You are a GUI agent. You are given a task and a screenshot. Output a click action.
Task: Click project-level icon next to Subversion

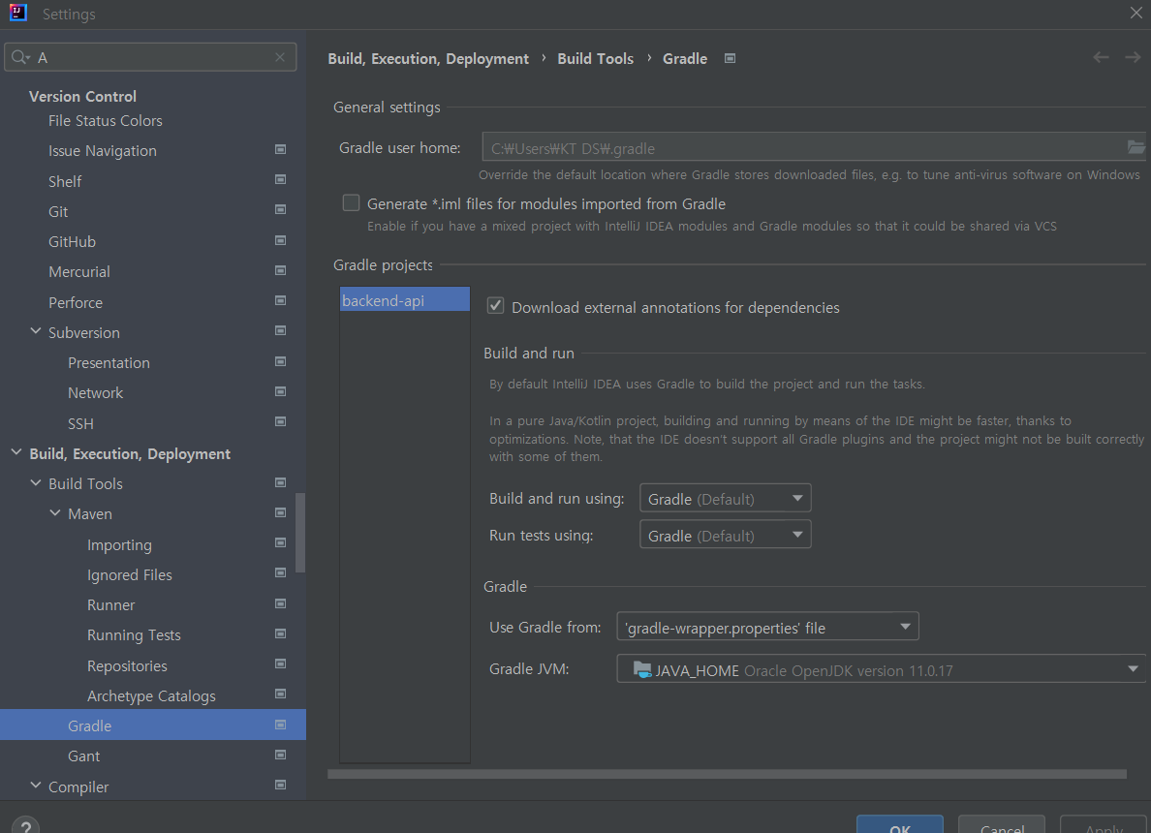[280, 331]
